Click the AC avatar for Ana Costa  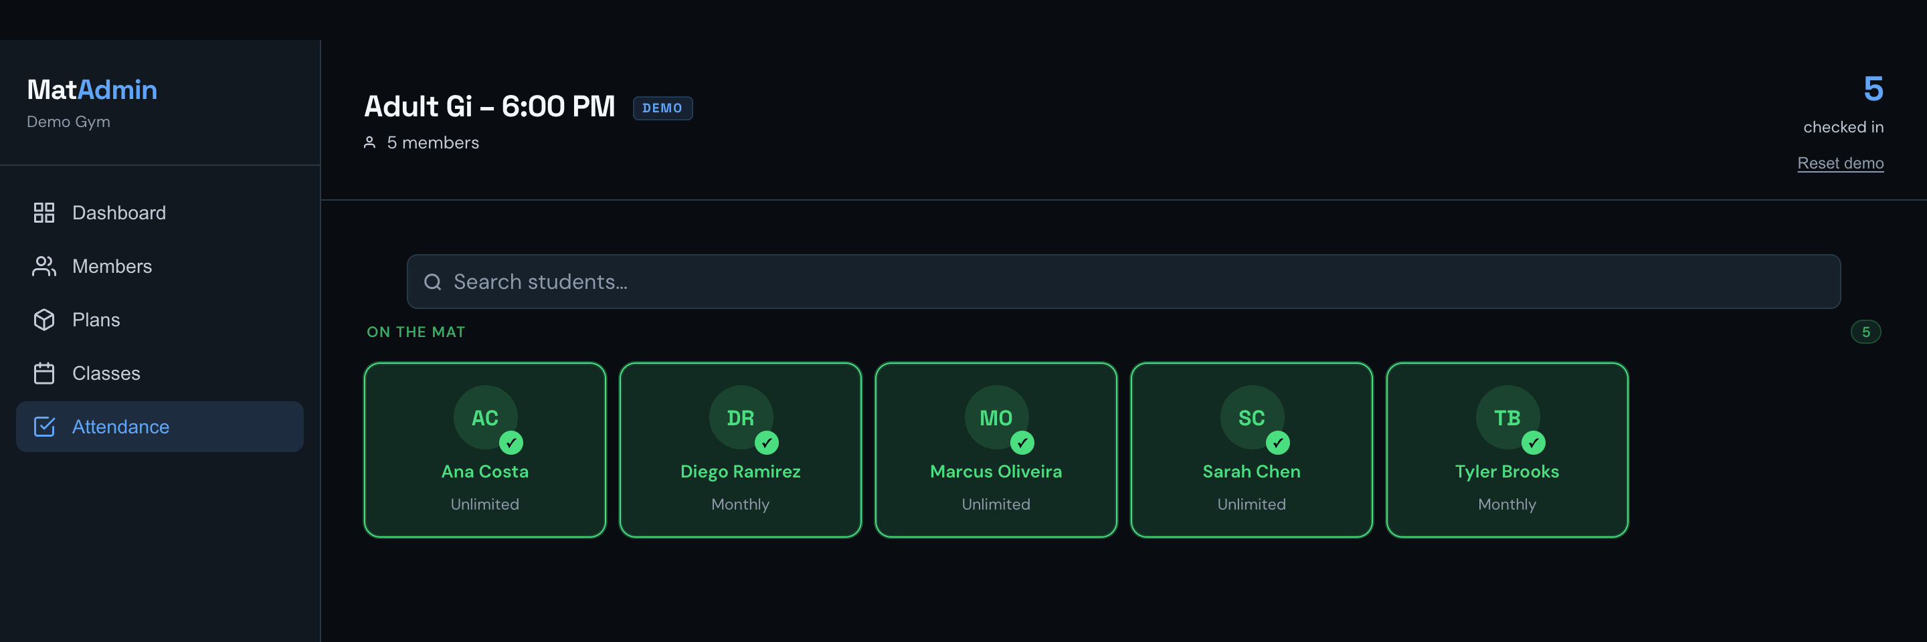point(486,417)
